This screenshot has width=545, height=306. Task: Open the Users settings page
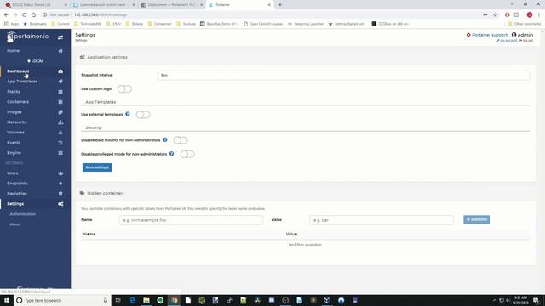[13, 173]
